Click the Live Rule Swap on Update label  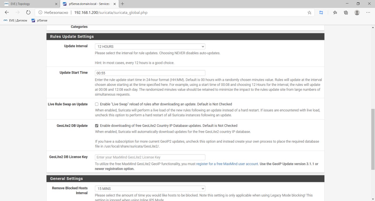click(x=68, y=104)
